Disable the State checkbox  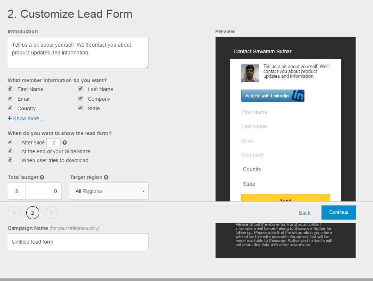[80, 108]
